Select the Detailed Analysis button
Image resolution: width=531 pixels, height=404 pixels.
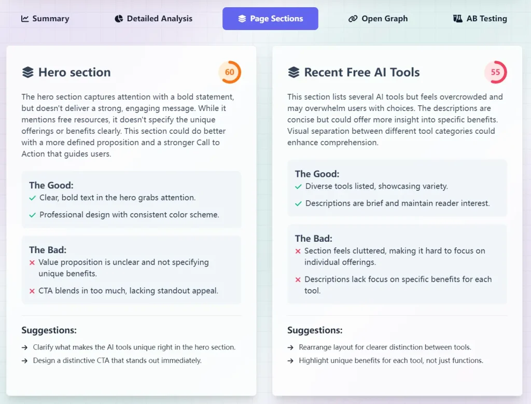point(152,18)
